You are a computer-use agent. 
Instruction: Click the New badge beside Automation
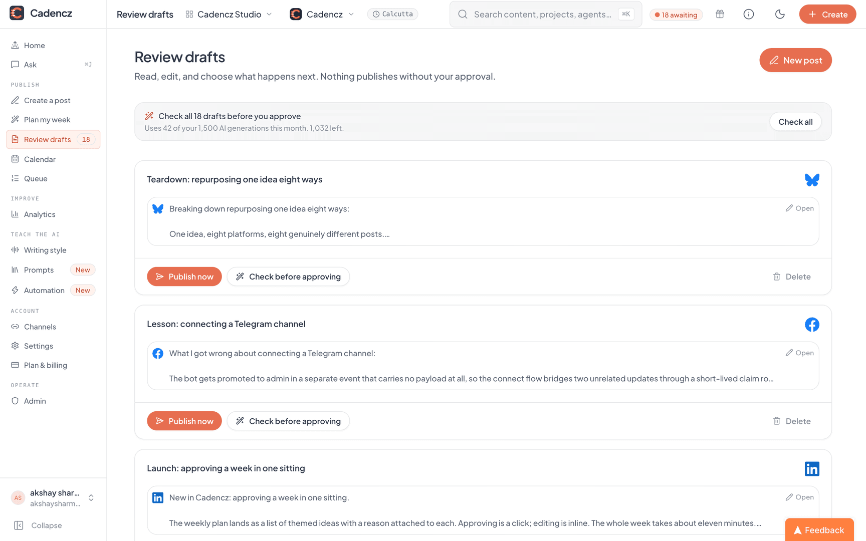(x=83, y=291)
